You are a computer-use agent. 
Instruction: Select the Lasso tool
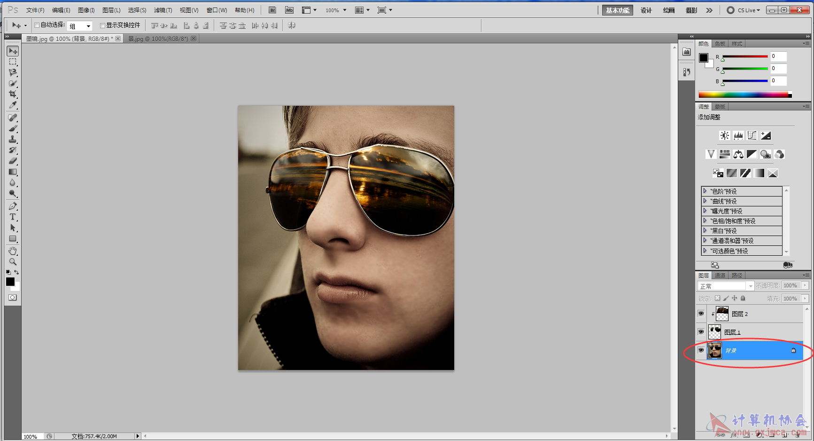(x=13, y=72)
